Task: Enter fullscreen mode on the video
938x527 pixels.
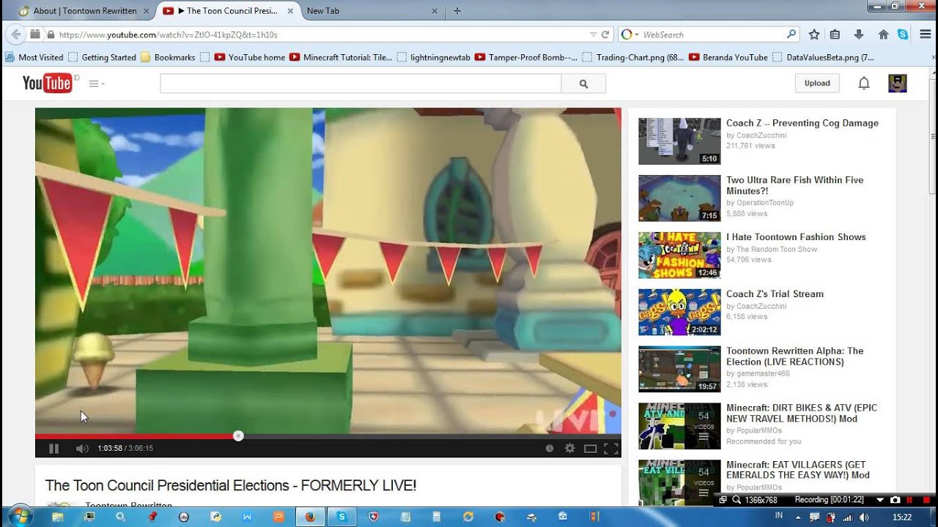Action: tap(610, 449)
